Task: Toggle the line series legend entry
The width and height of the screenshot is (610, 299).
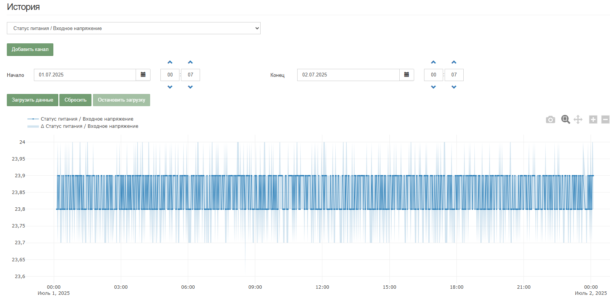Action: click(80, 119)
